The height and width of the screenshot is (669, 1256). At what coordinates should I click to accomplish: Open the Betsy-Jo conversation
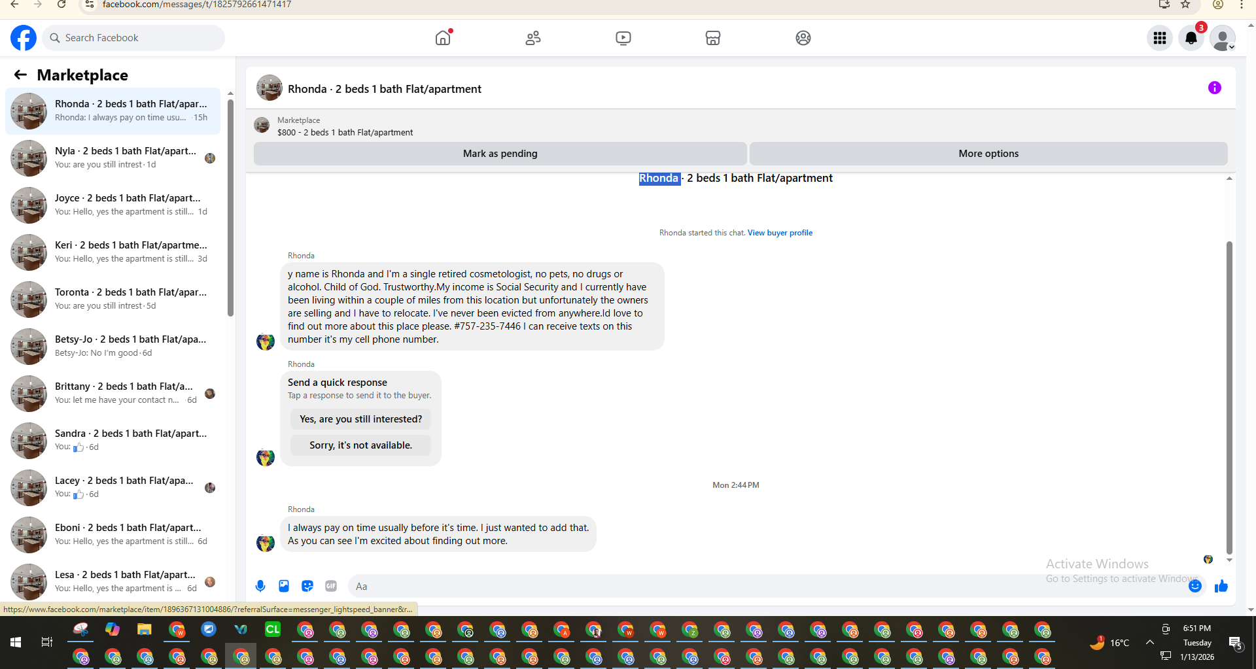click(113, 347)
